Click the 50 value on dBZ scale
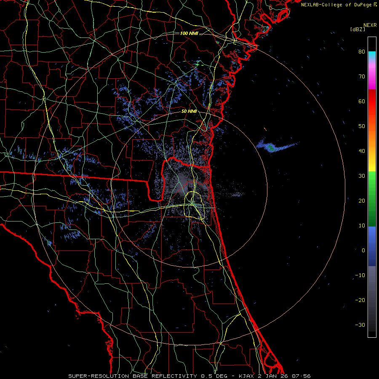Screen dimensions: 379x379 362,126
